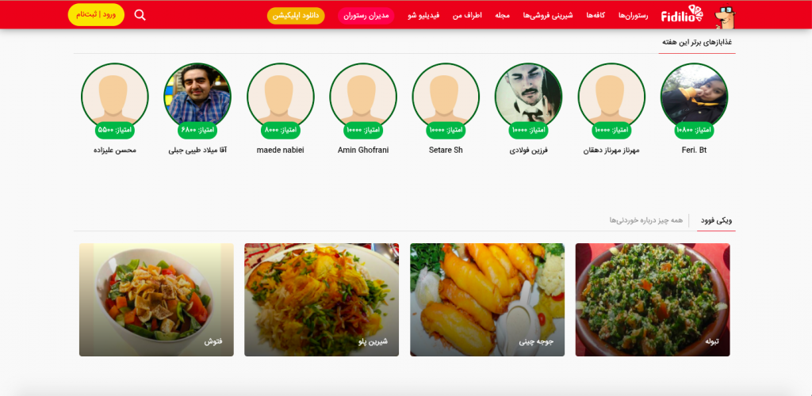Click the ورود | ثبت‌نام button
Screen dimensions: 812x396
point(96,14)
